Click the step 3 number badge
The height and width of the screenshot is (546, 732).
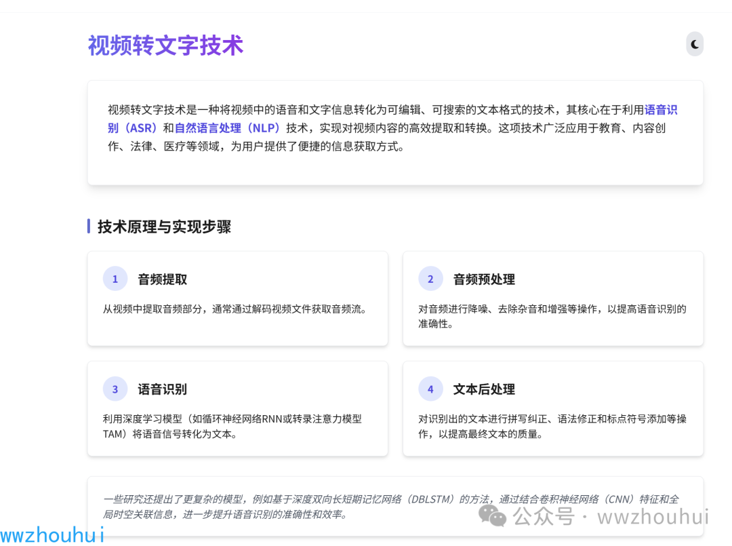pyautogui.click(x=115, y=389)
